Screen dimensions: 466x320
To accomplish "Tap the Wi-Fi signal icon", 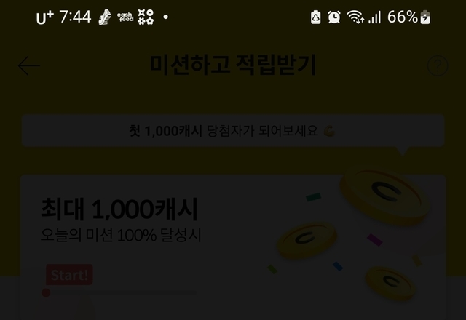I will [x=355, y=17].
